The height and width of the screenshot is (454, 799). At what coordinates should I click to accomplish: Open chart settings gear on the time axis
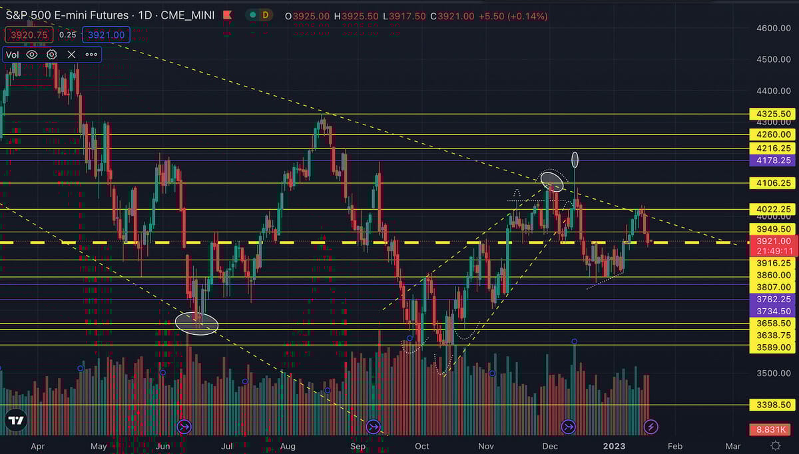(x=775, y=445)
